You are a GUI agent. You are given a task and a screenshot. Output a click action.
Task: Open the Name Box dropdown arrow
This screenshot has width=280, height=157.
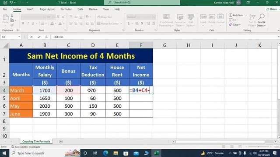pos(19,37)
